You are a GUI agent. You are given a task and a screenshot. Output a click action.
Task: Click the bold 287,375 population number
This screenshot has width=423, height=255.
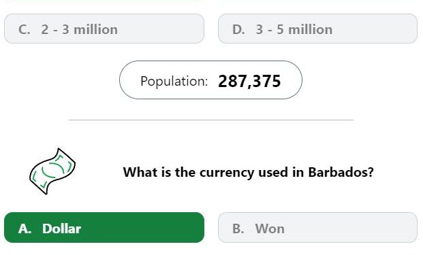tap(249, 81)
